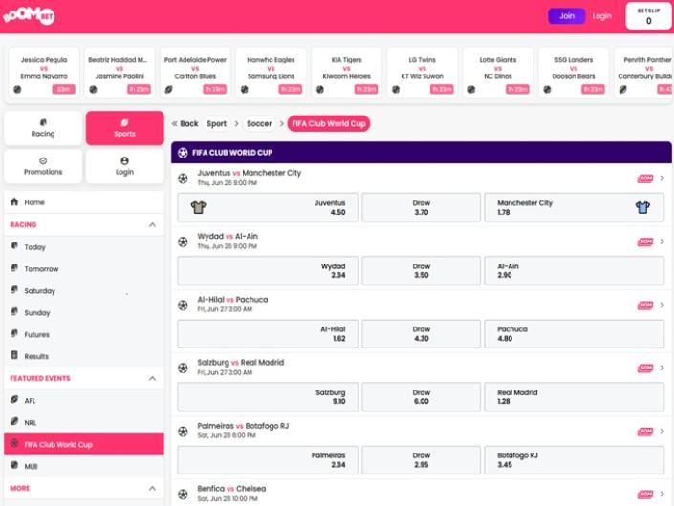Click the soccer ball icon beside Salzburg vs Real Madrid
This screenshot has height=506, width=674.
183,368
